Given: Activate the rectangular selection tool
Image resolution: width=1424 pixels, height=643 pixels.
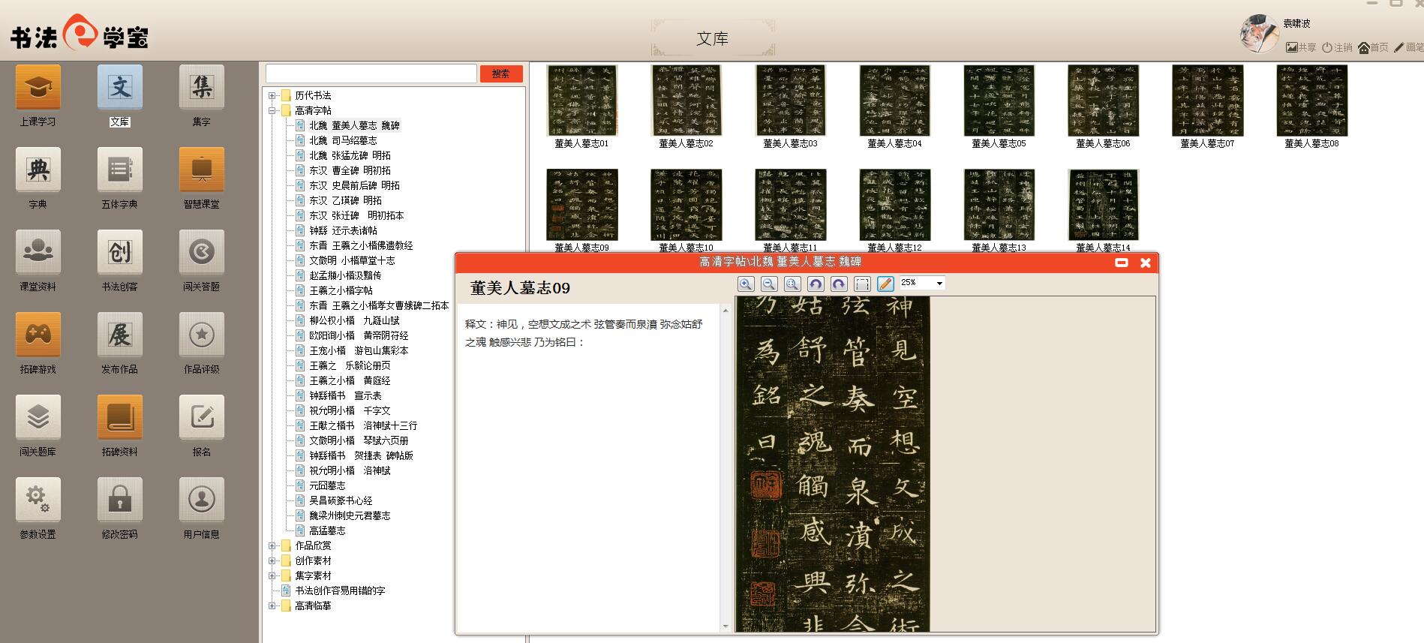Looking at the screenshot, I should point(862,284).
